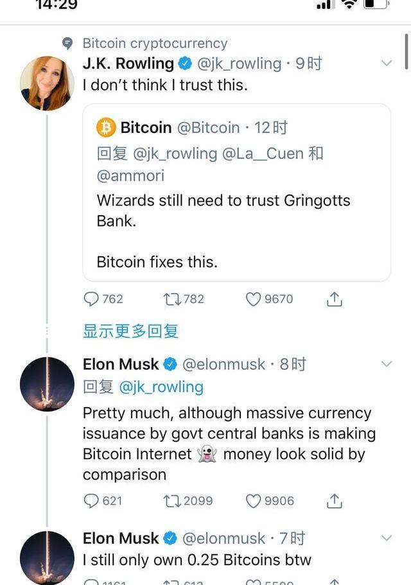Viewport: 411px width, 585px height.
Task: Open replies on J.K. Rowling's tweet
Action: point(103,299)
